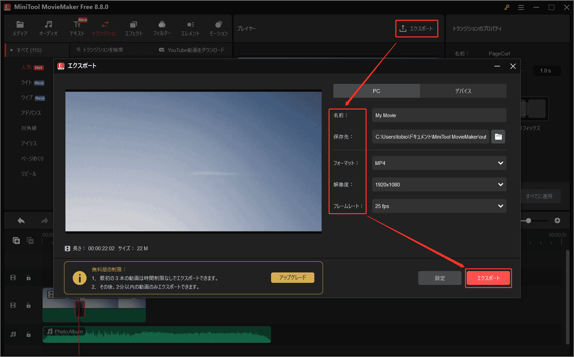Screen dimensions: 574x357
Task: Click the transition search field
Action: [103, 50]
